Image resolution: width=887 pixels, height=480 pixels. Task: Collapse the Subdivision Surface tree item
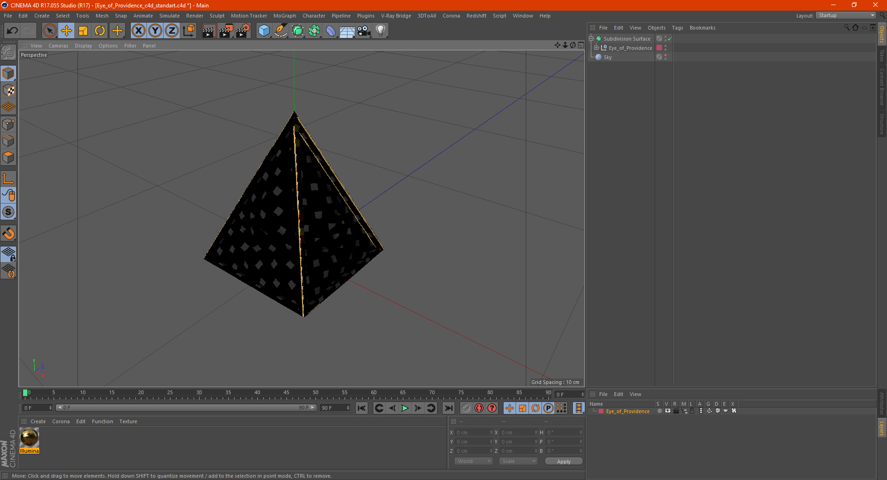point(591,39)
